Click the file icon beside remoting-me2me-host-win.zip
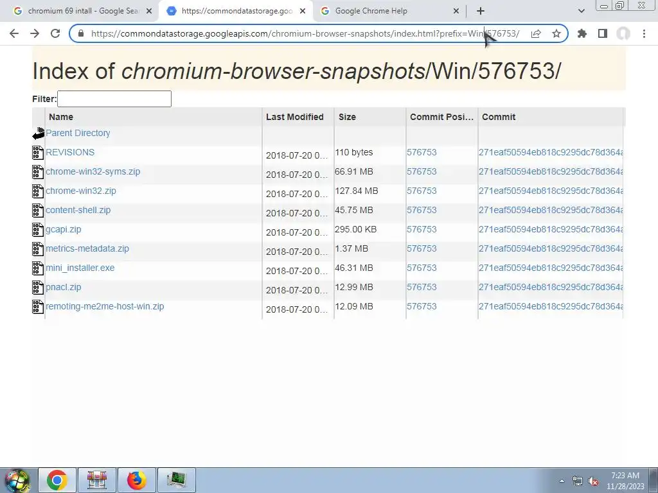 pos(38,307)
